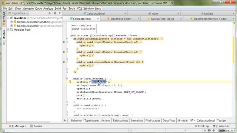
Task: Open the Event Log
Action: click(201, 126)
